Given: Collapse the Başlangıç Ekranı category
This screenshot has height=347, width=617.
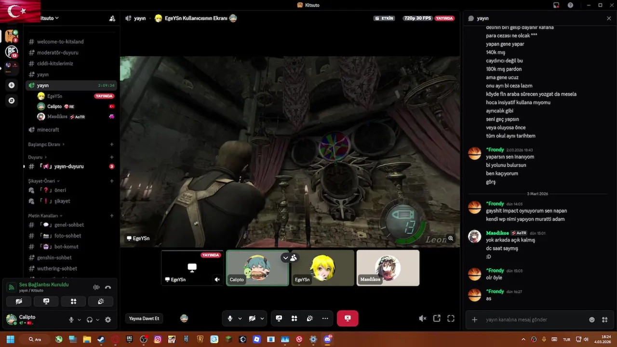Looking at the screenshot, I should point(46,145).
